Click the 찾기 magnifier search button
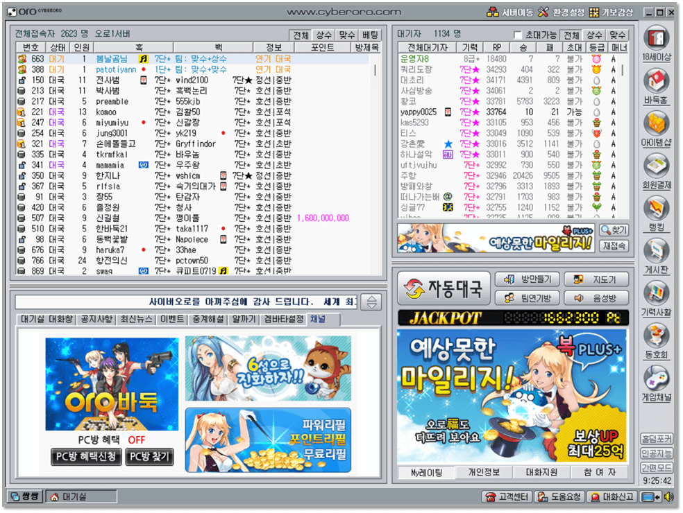The height and width of the screenshot is (513, 683). pos(614,229)
